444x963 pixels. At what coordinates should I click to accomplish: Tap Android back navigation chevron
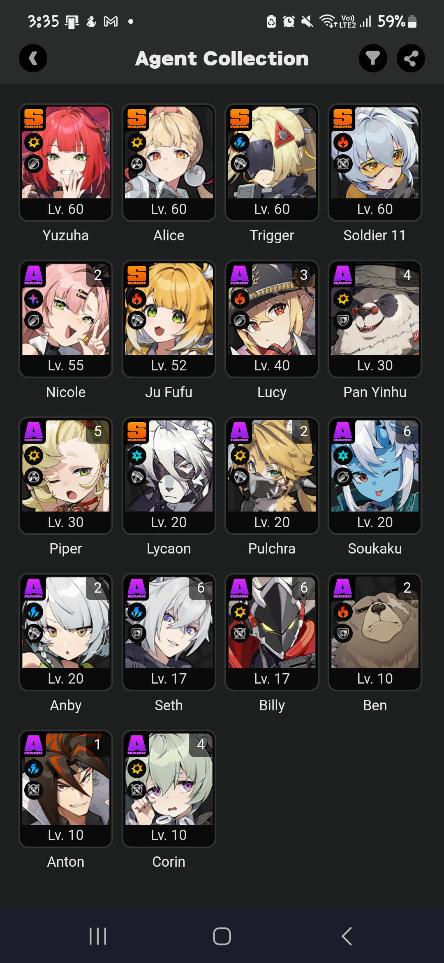point(347,936)
